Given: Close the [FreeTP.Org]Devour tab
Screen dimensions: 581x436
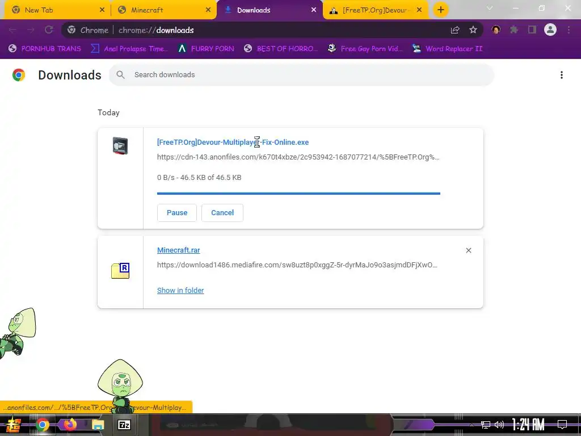Looking at the screenshot, I should (x=419, y=10).
